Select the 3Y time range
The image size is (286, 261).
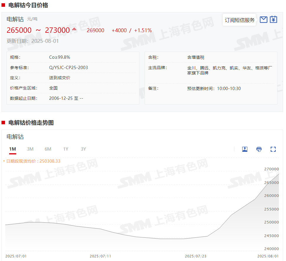pos(83,149)
